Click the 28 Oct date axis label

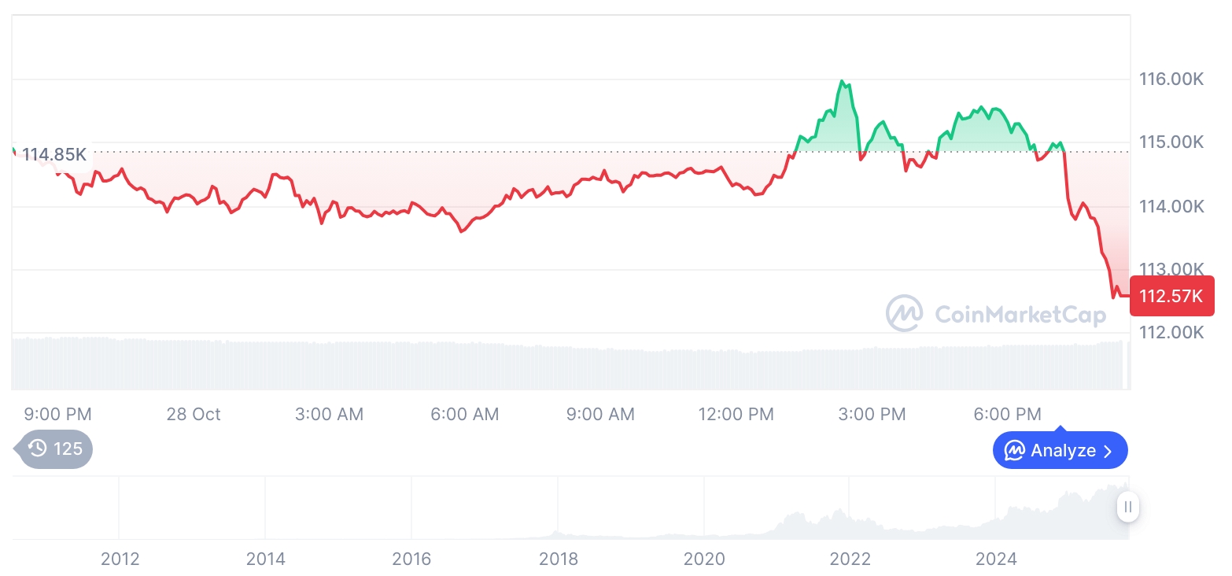click(x=194, y=414)
